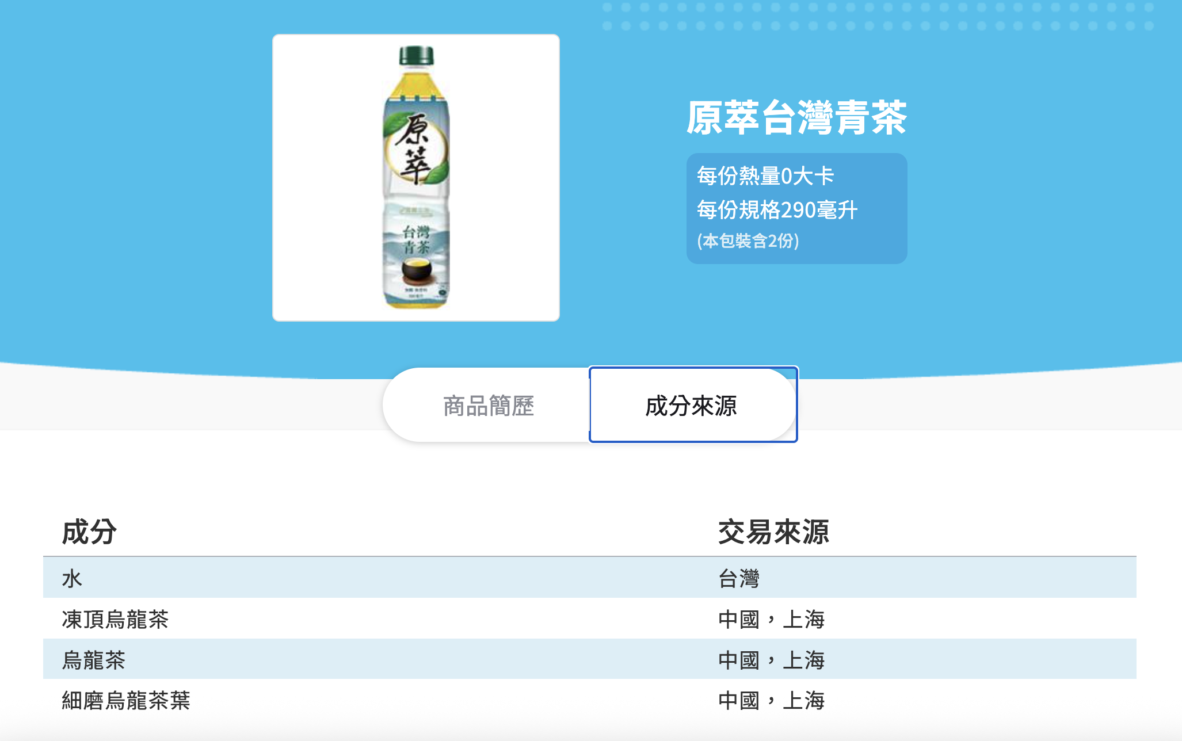Viewport: 1182px width, 741px height.
Task: Click the 原萃台灣青茶 product title
Action: pyautogui.click(x=796, y=118)
